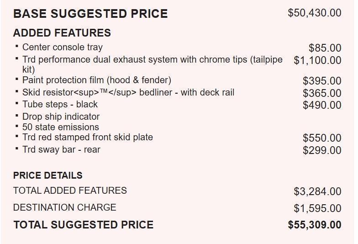Select Skid resistor bedliner item
The image size is (358, 244).
[128, 92]
